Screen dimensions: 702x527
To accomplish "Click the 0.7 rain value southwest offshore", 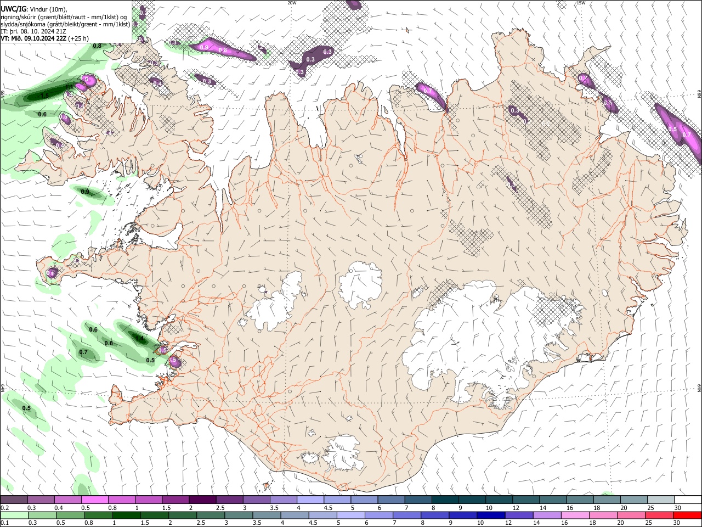I will [x=83, y=352].
